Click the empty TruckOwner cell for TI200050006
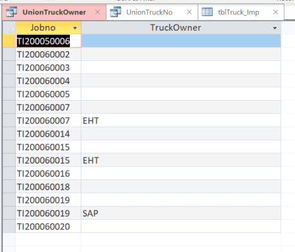 click(181, 41)
